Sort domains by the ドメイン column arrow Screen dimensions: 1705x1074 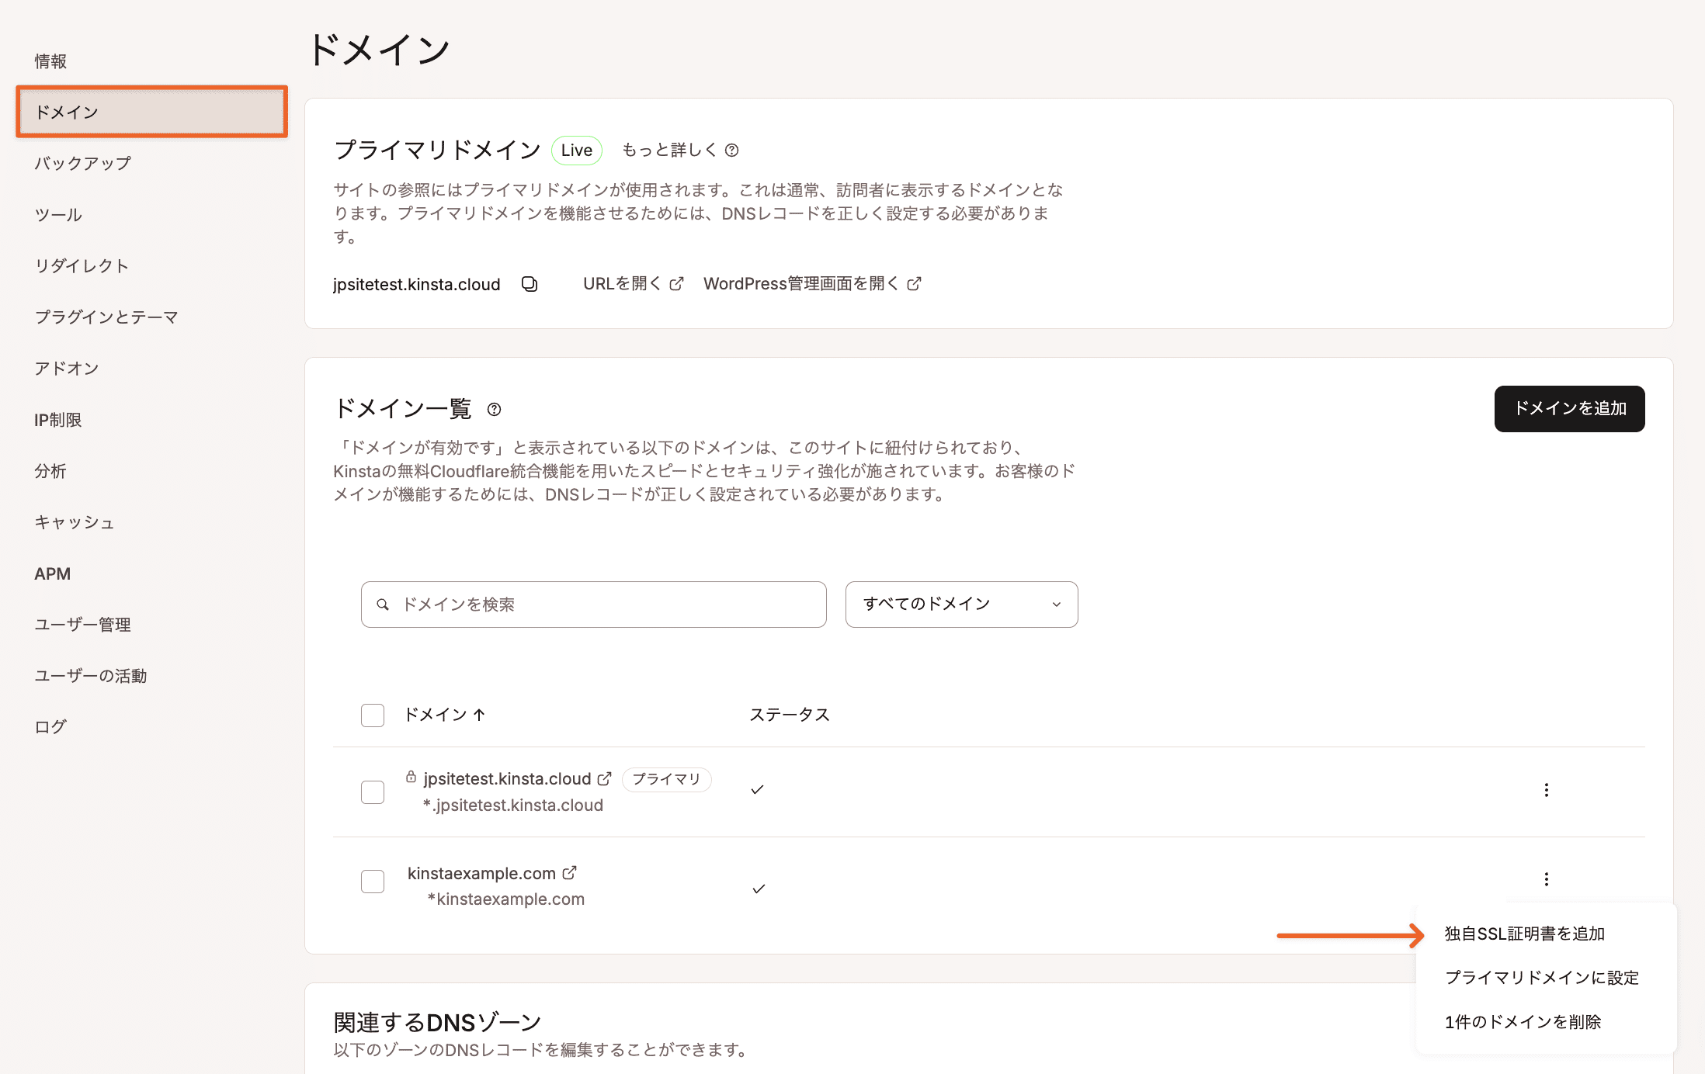coord(480,715)
